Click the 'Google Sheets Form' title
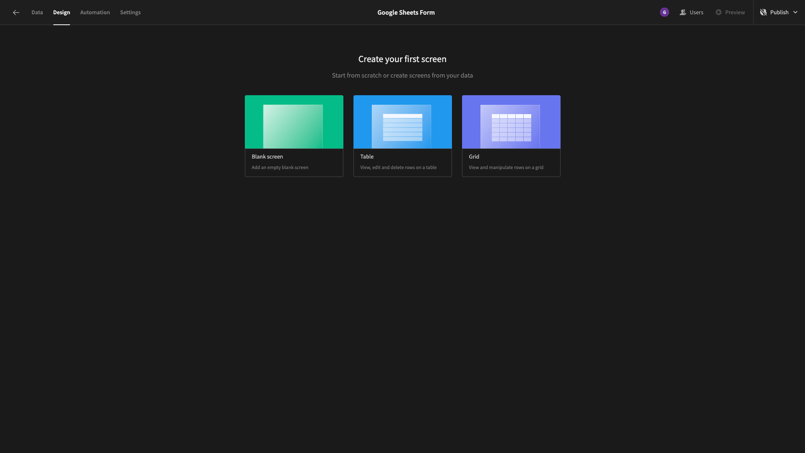 [x=406, y=12]
